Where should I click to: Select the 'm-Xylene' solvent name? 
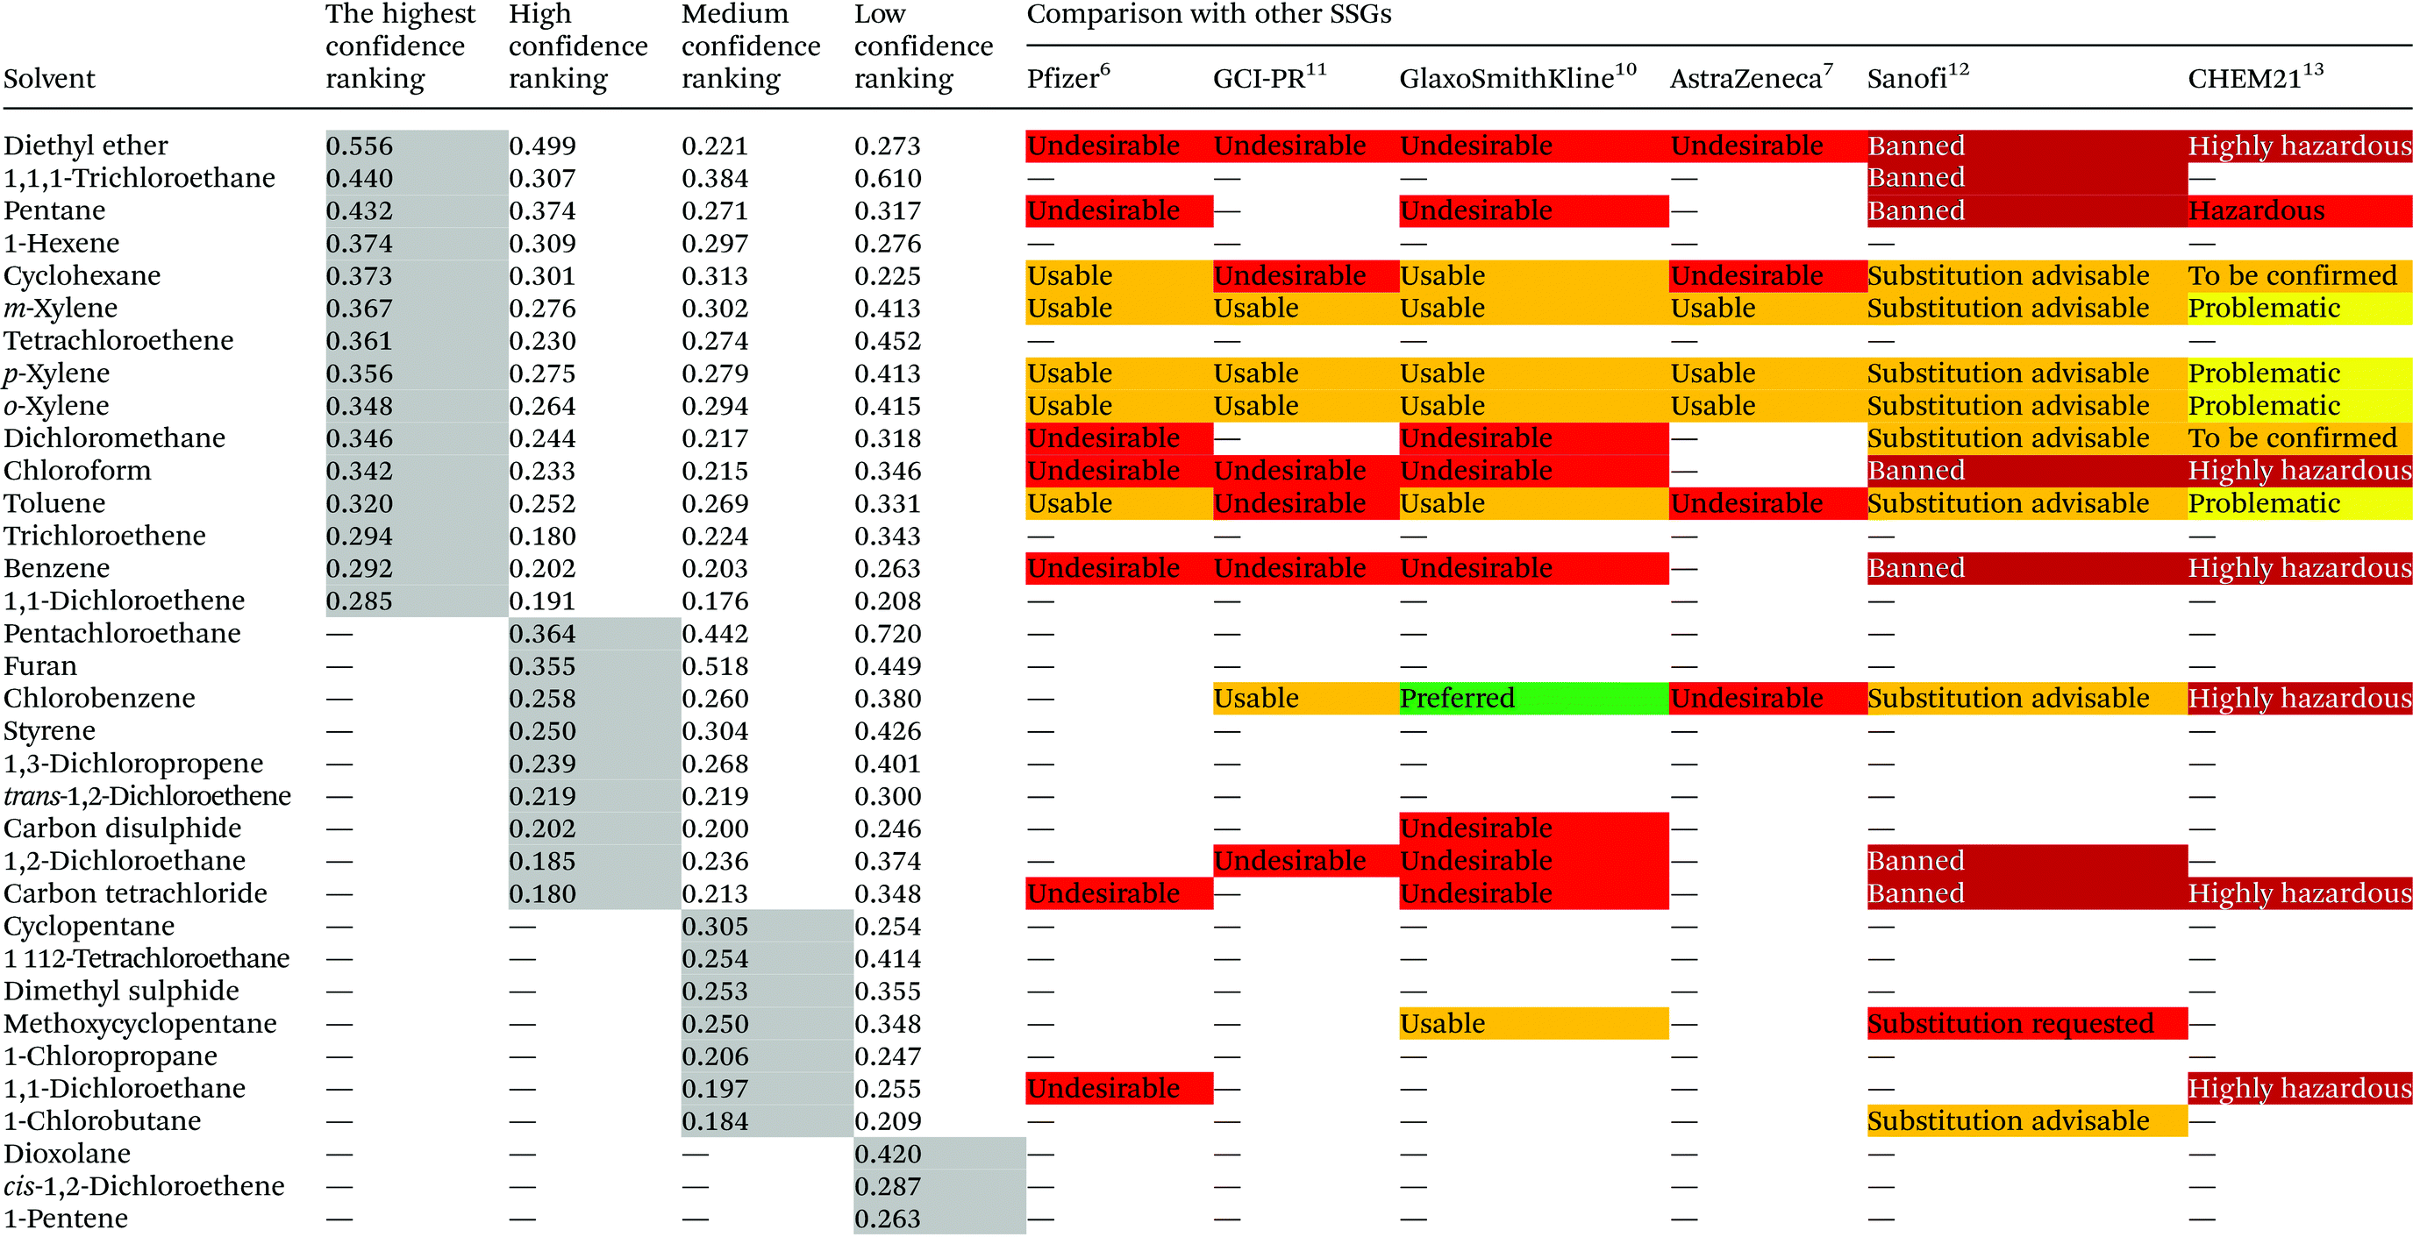coord(60,308)
